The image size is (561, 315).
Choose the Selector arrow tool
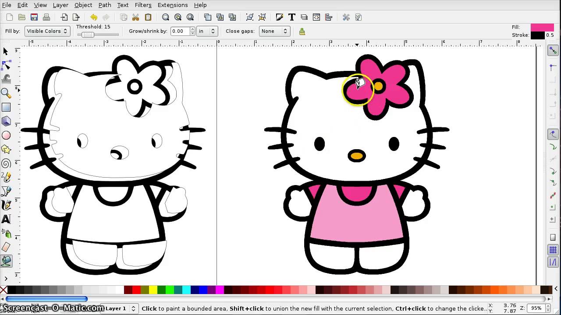click(6, 52)
